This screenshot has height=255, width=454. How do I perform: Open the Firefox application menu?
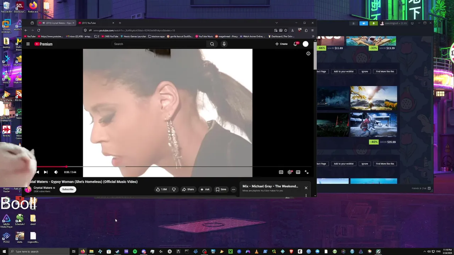pyautogui.click(x=312, y=30)
